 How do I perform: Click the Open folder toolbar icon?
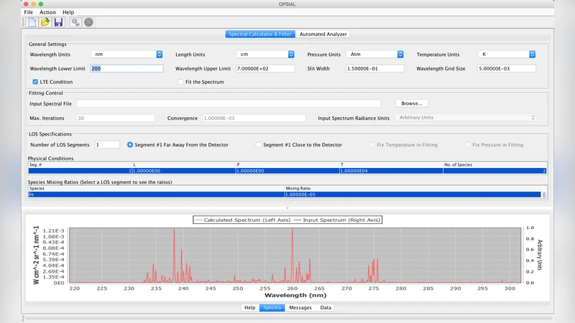pyautogui.click(x=45, y=22)
